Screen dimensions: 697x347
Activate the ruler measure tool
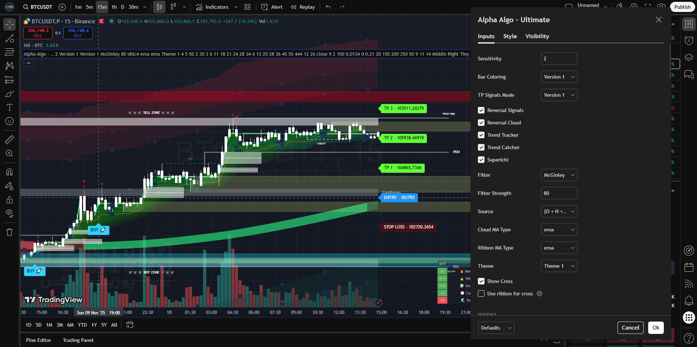9,139
